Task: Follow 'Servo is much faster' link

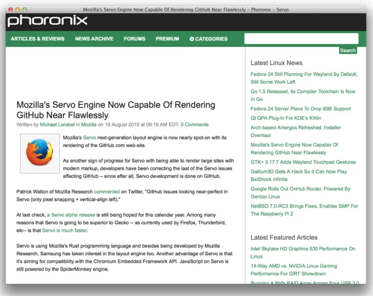Action: [65, 231]
